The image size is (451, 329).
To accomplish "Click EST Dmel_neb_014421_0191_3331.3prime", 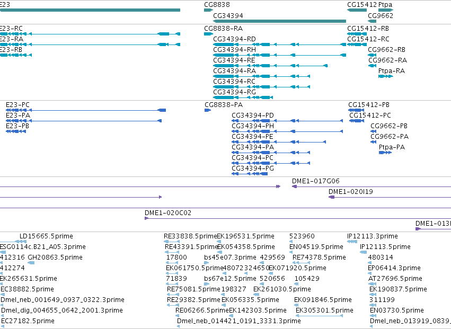I will pyautogui.click(x=238, y=321).
